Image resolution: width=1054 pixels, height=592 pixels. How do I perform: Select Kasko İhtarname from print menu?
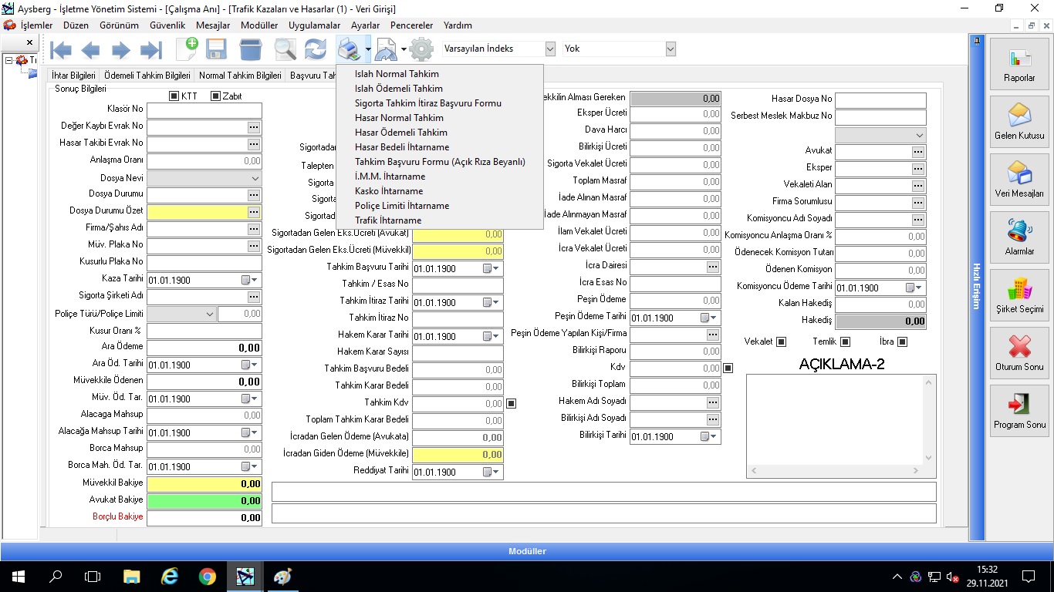[388, 191]
